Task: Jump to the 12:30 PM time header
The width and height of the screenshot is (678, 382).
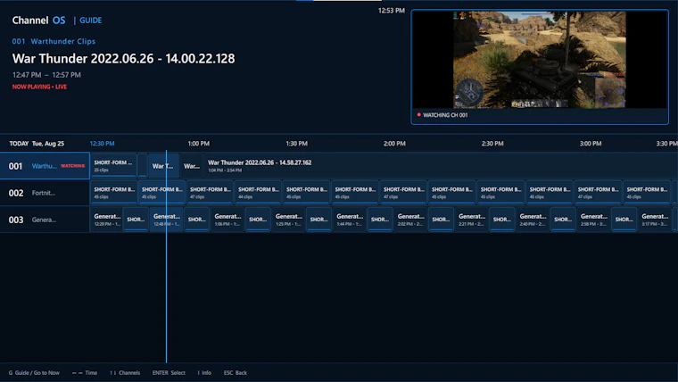Action: (102, 144)
